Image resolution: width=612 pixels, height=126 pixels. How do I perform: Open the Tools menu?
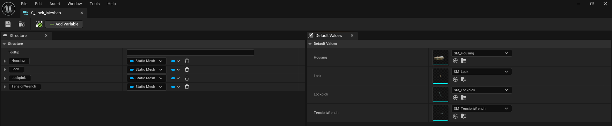(x=95, y=4)
